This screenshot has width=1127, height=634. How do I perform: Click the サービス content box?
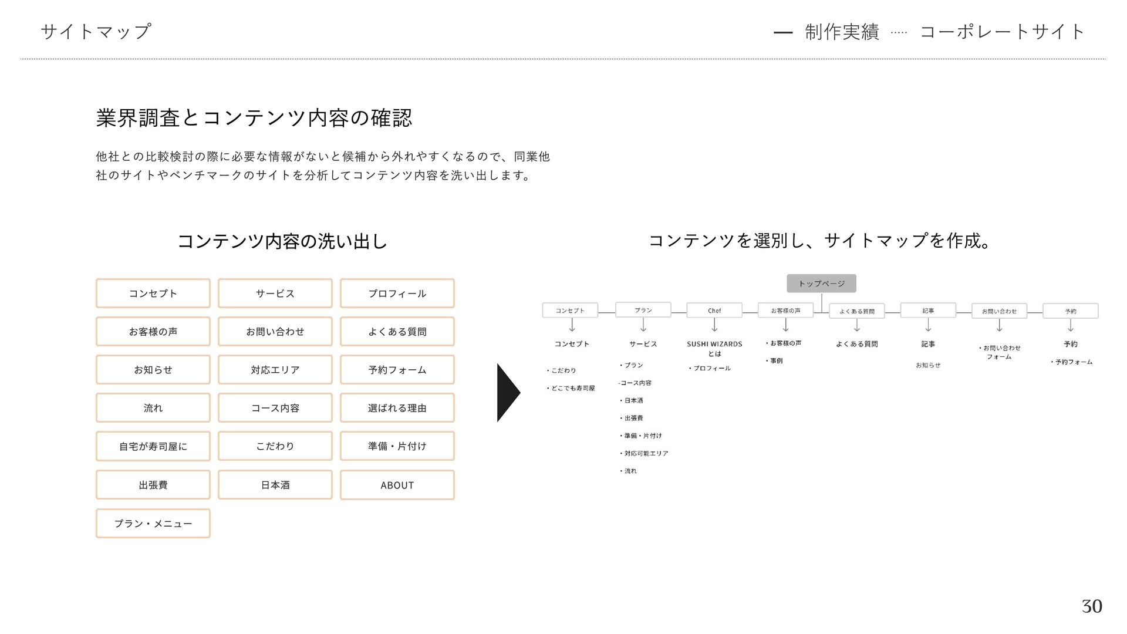pos(275,294)
